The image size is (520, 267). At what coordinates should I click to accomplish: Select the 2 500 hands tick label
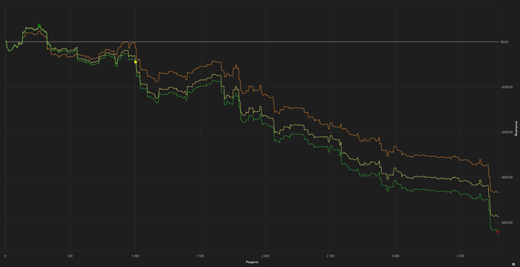point(330,256)
